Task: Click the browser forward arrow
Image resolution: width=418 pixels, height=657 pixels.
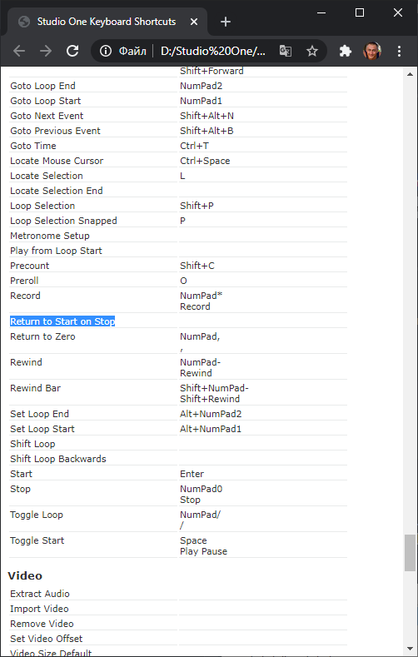Action: pos(46,51)
